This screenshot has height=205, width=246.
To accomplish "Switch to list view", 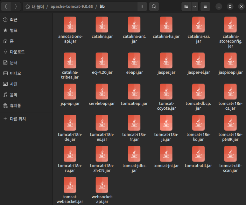I will (x=186, y=7).
